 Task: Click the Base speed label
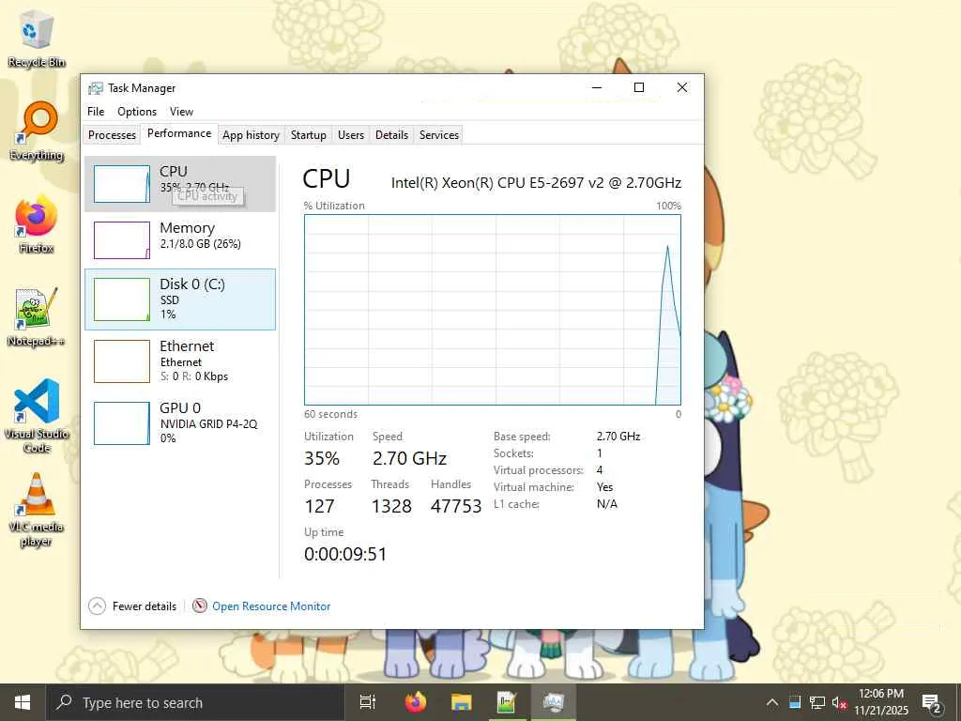click(522, 437)
